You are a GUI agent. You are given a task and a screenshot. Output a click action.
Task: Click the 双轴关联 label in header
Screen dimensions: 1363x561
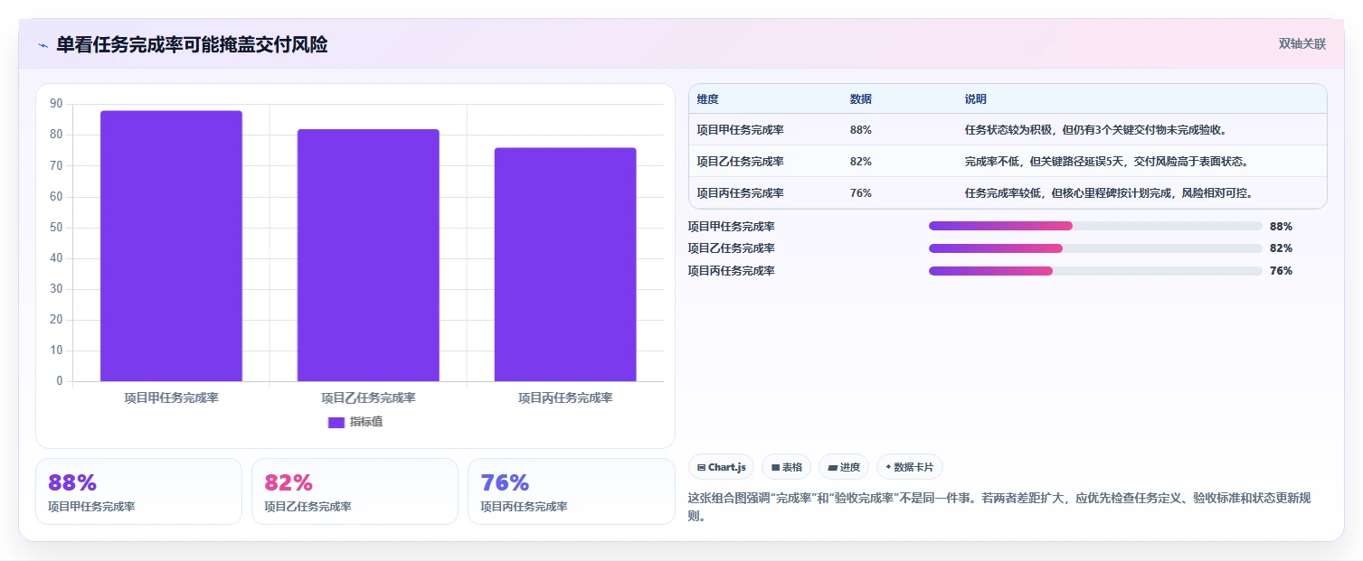tap(1301, 43)
